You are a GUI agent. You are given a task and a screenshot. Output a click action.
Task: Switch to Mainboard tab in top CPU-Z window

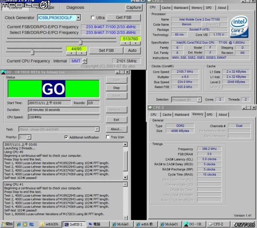tap(181, 8)
